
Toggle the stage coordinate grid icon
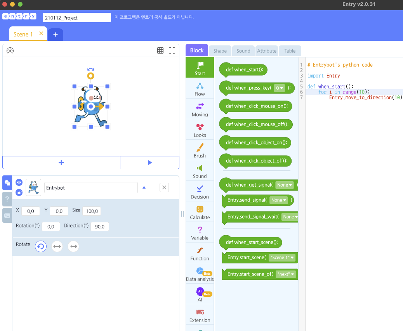[160, 50]
